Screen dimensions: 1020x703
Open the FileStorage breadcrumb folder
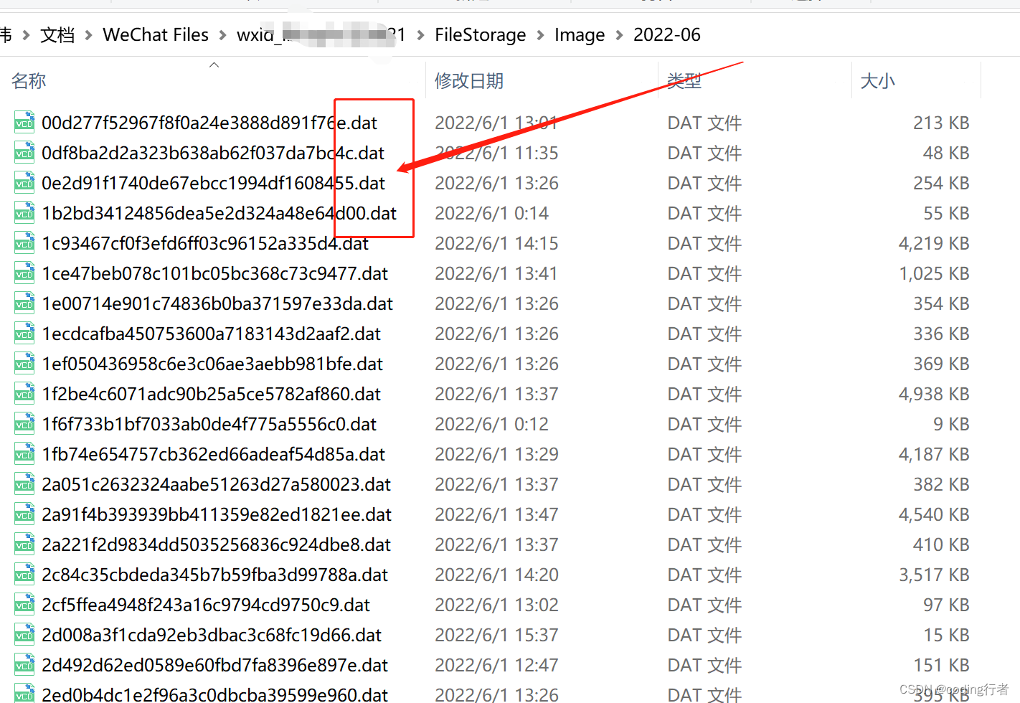click(x=480, y=34)
